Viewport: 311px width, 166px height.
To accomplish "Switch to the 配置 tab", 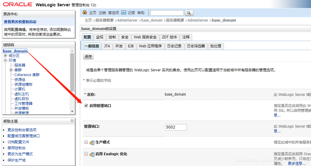I will tap(87, 37).
